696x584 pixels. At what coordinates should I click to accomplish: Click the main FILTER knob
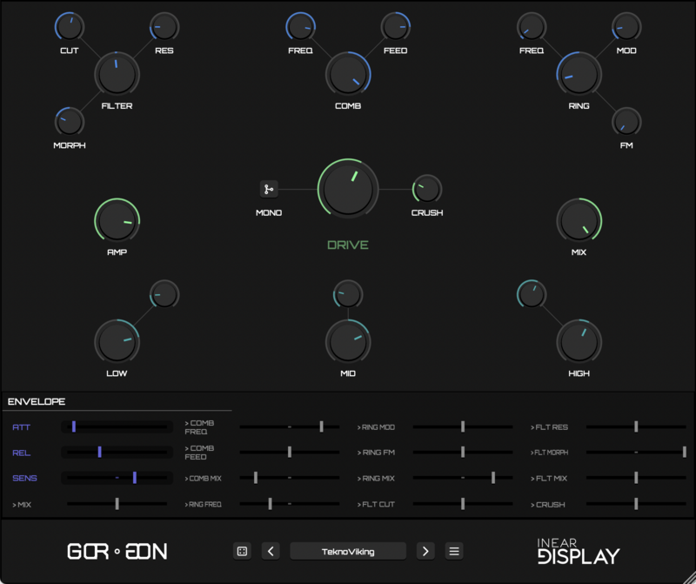117,75
